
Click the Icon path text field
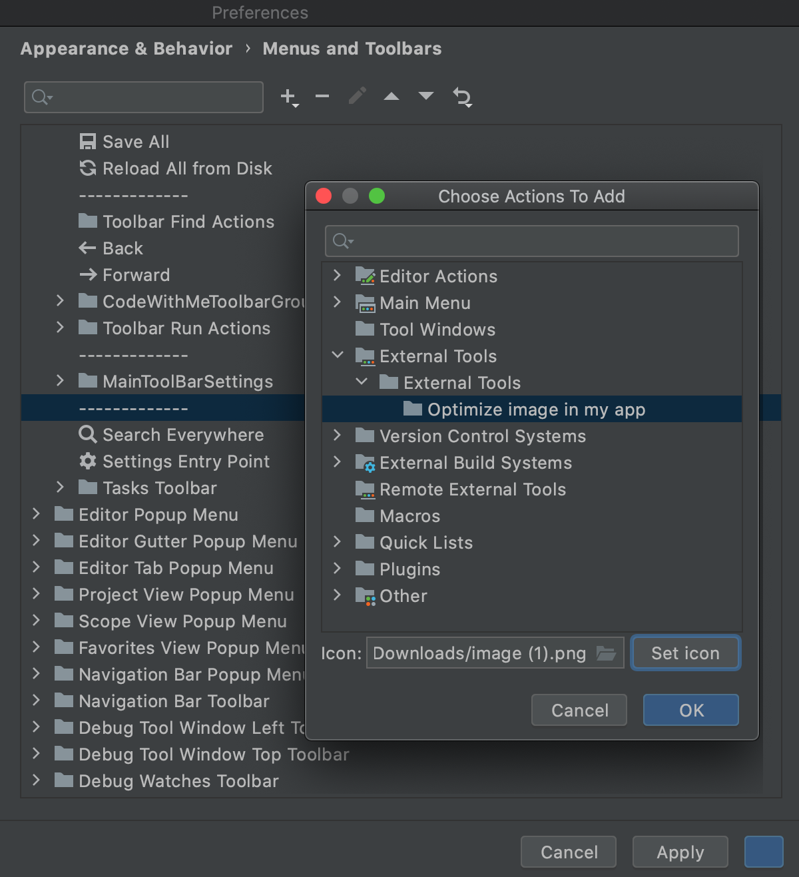(x=479, y=653)
